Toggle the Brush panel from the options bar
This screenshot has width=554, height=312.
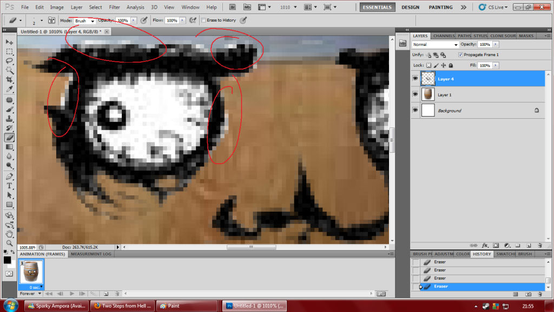tap(51, 21)
